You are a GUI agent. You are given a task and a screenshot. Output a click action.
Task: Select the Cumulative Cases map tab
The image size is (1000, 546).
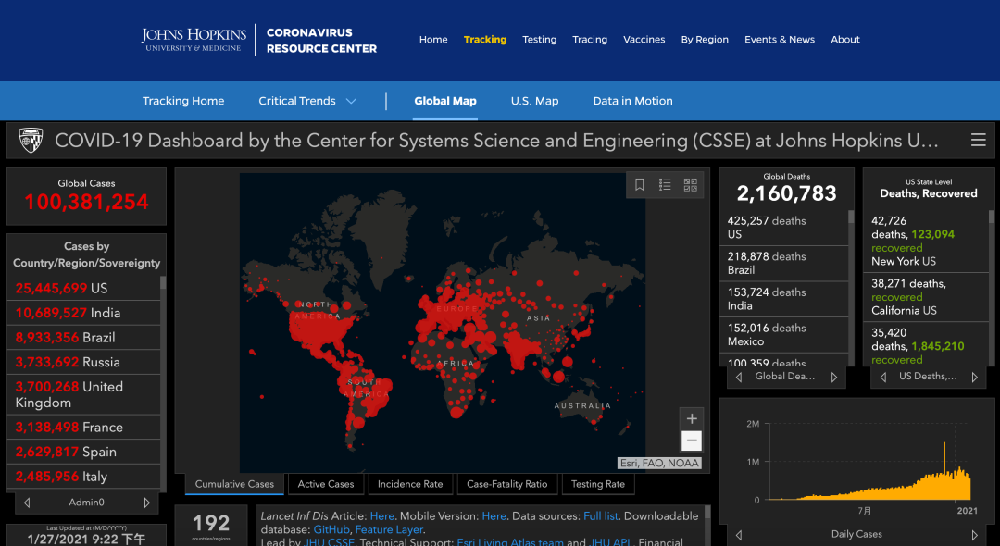pos(234,484)
